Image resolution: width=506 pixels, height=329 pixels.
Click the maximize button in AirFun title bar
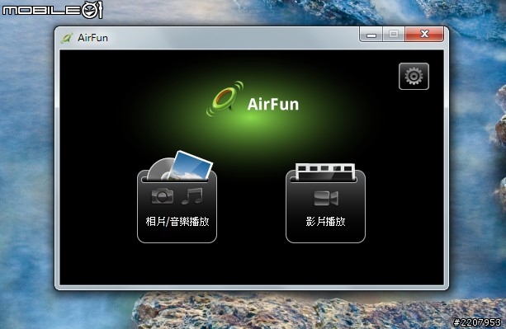394,34
